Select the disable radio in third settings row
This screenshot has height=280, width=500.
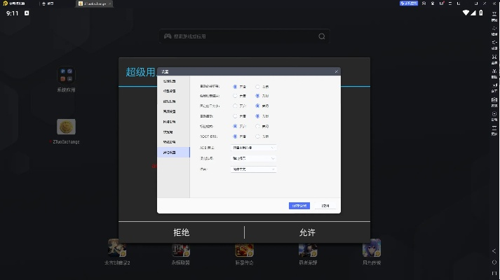click(257, 106)
